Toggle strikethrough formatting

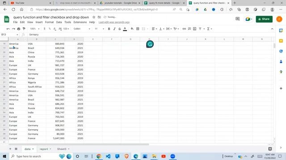click(120, 29)
